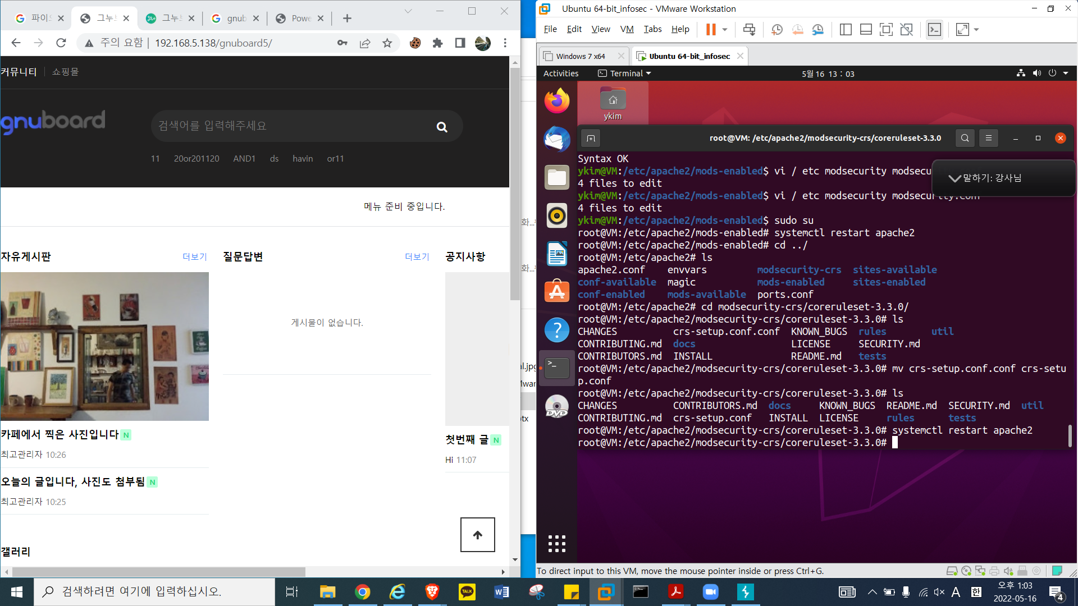Screen dimensions: 1078x606
Task: Click the terminal search magnifier icon
Action: pos(965,138)
